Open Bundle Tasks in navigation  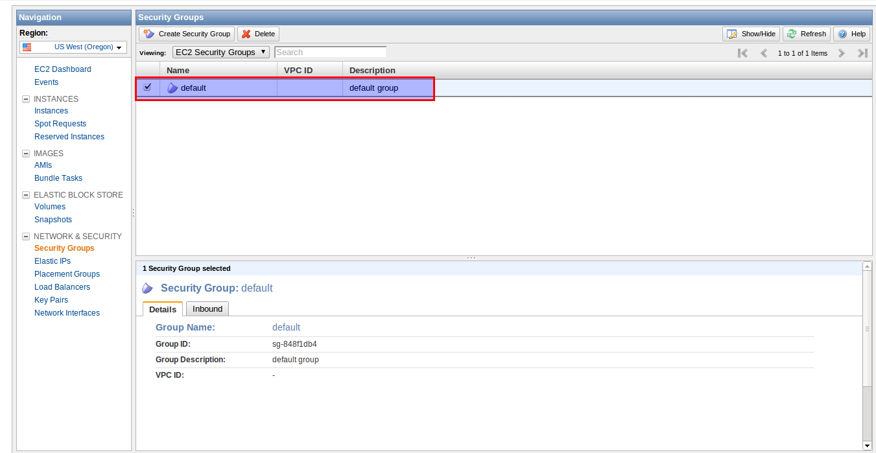(58, 178)
